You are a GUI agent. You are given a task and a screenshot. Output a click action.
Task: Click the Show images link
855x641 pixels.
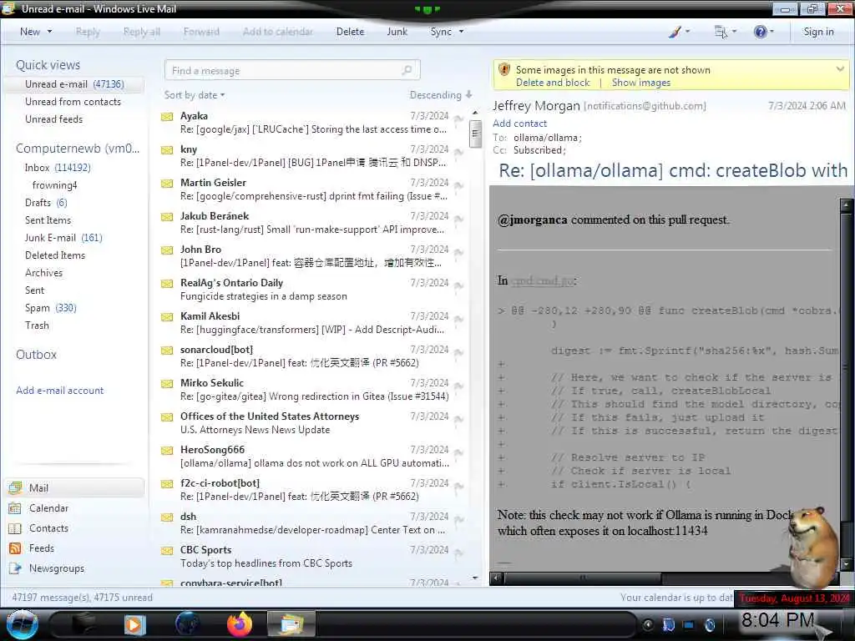coord(641,83)
